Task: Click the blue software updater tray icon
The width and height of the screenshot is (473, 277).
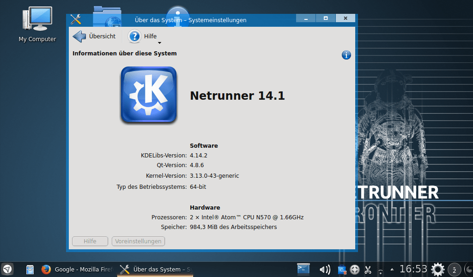Action: pyautogui.click(x=342, y=269)
